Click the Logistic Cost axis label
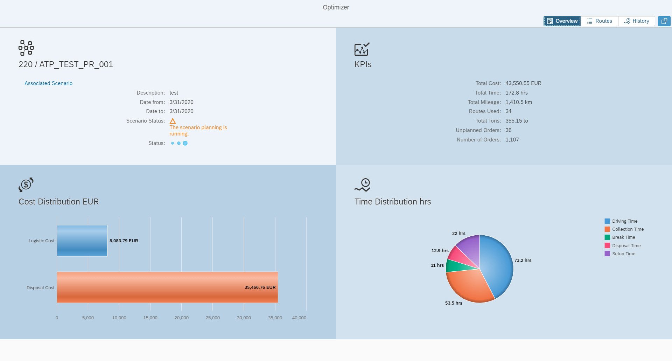This screenshot has width=672, height=361. tap(42, 241)
